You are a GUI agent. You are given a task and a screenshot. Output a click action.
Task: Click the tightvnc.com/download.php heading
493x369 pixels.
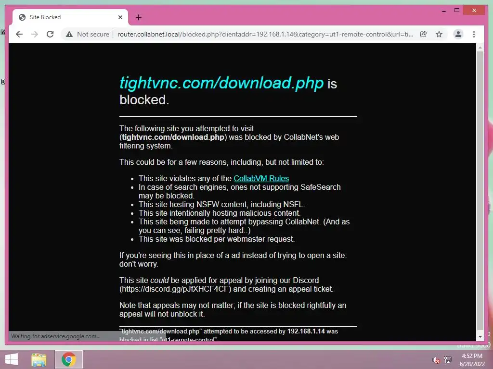221,83
